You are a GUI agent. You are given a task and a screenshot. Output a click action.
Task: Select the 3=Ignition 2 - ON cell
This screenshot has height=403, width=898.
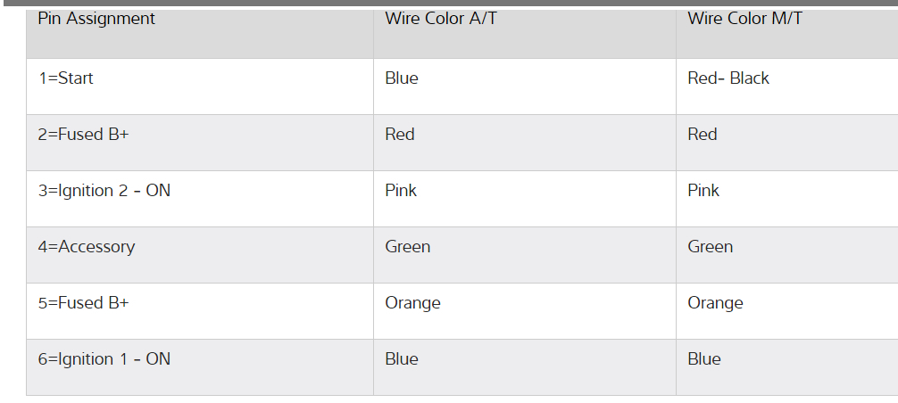coord(104,191)
